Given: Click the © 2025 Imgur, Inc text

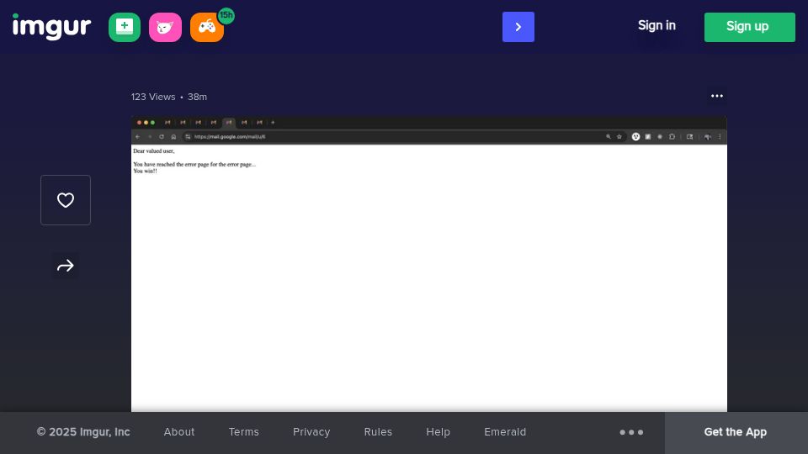Looking at the screenshot, I should pyautogui.click(x=83, y=432).
